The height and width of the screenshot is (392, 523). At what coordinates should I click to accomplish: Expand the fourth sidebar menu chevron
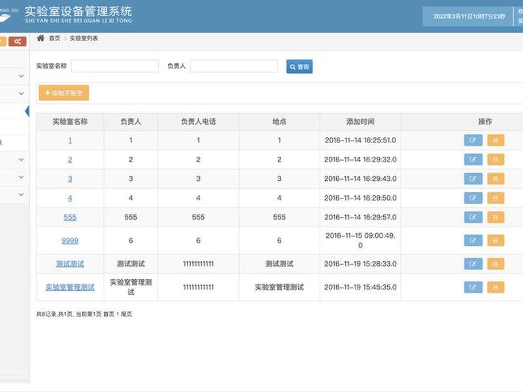pos(21,177)
